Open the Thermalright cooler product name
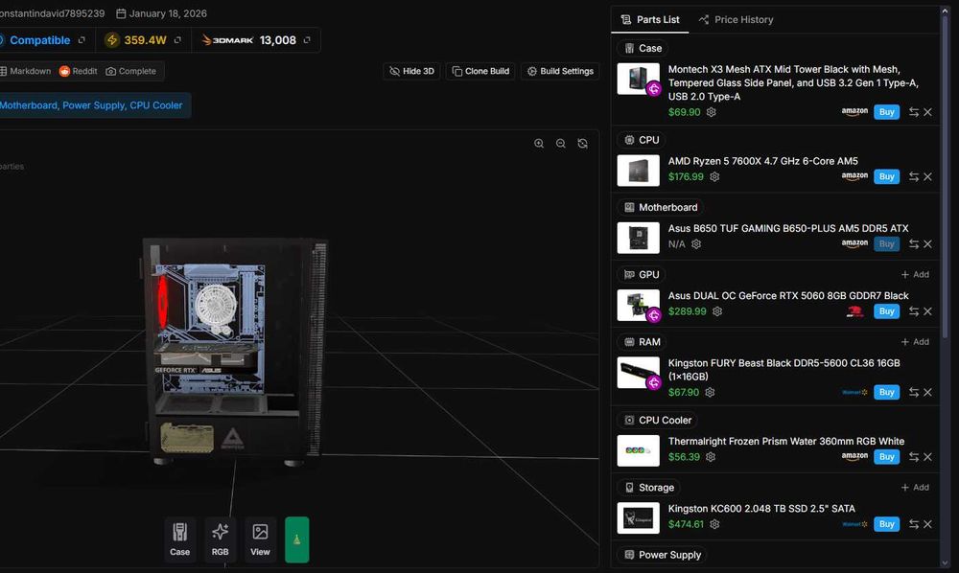Image resolution: width=959 pixels, height=573 pixels. click(x=786, y=441)
